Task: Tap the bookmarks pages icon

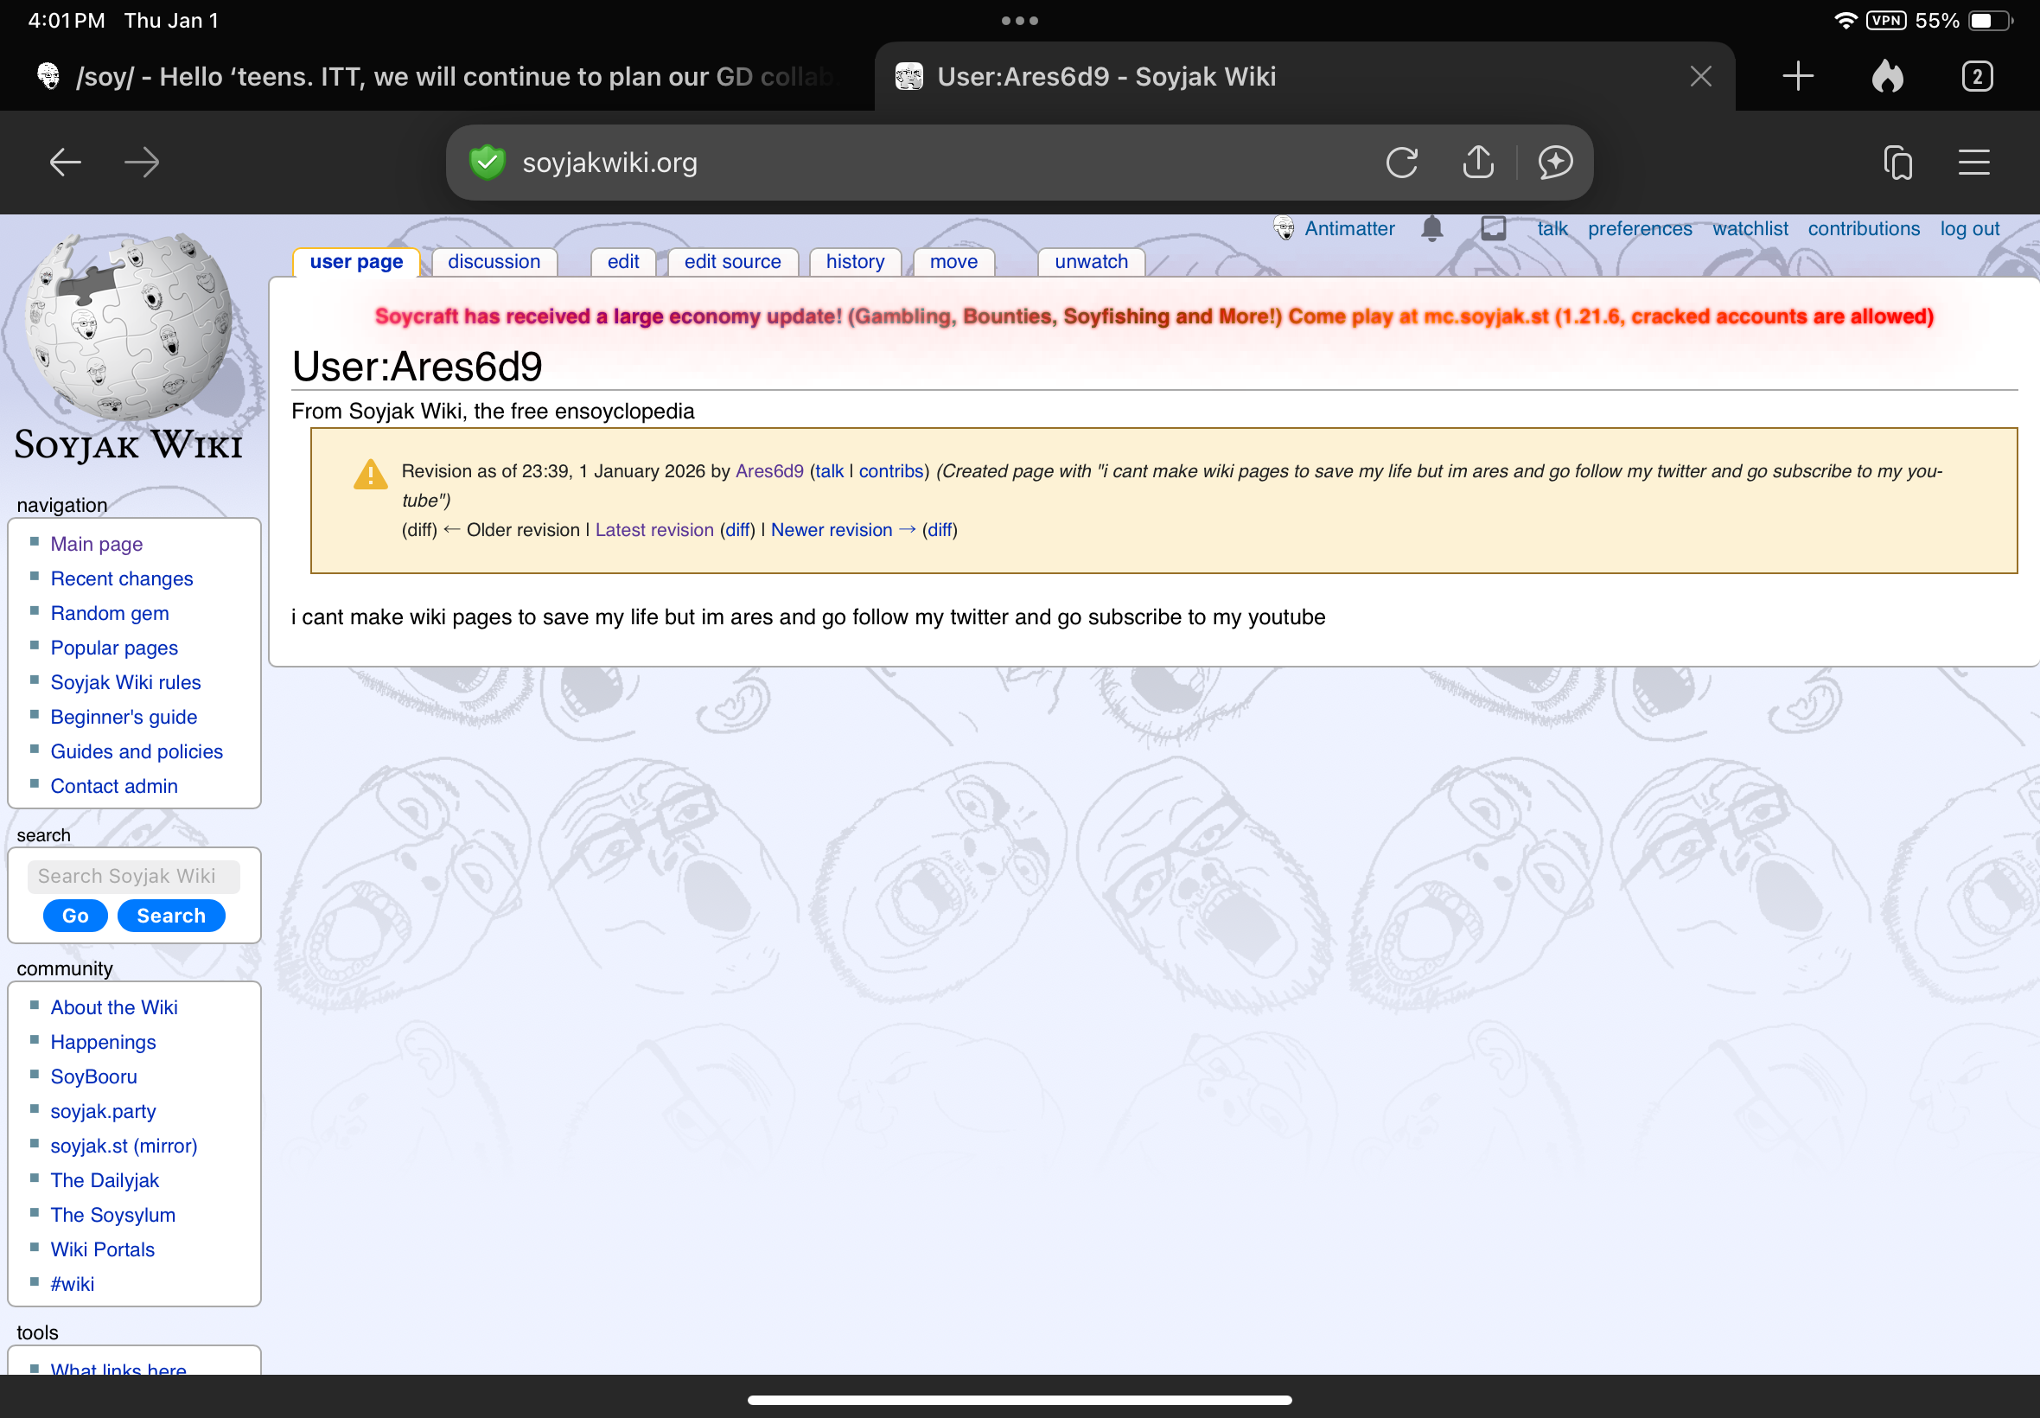Action: (x=1898, y=163)
